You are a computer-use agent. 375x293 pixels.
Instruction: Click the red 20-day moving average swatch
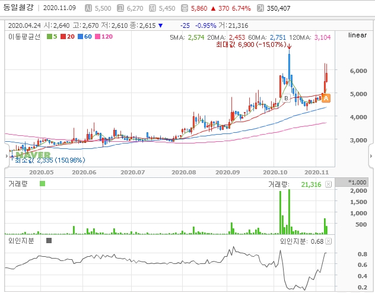pyautogui.click(x=63, y=37)
